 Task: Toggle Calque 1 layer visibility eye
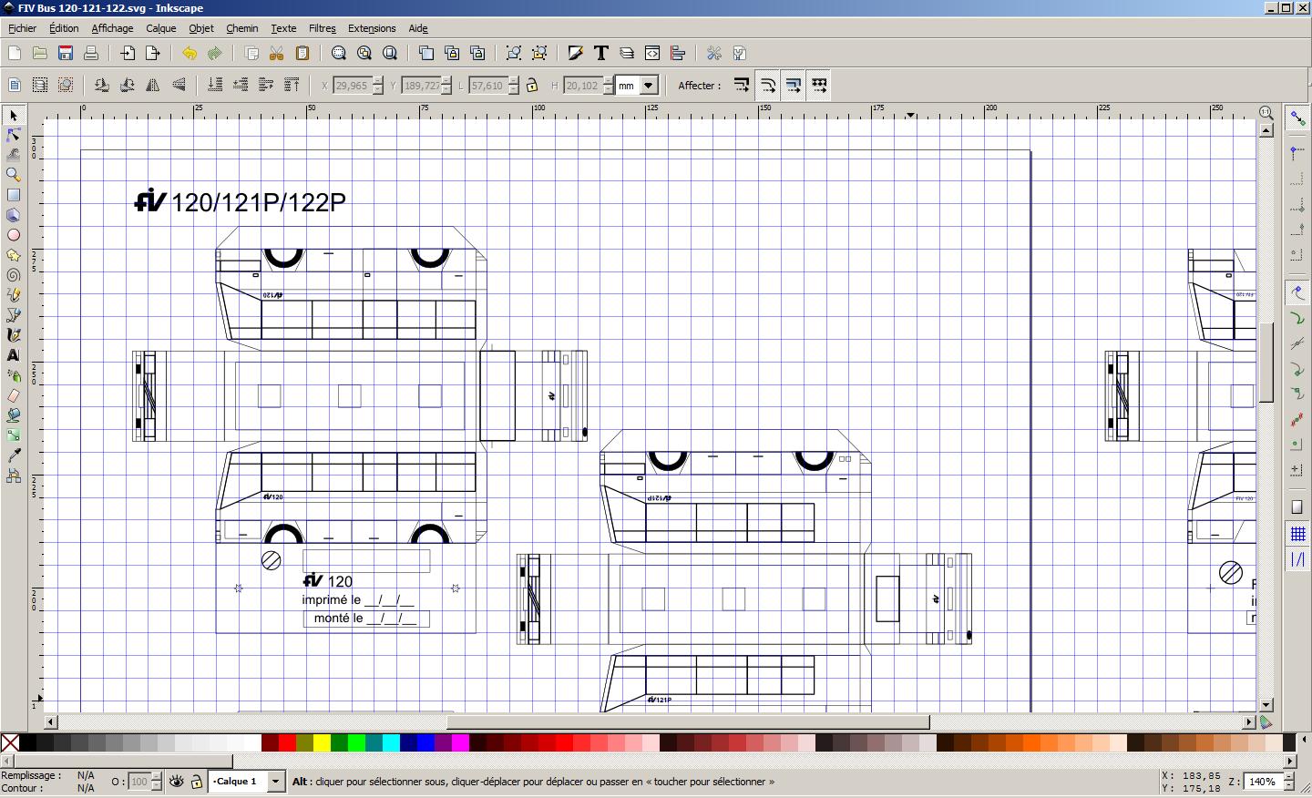[177, 782]
